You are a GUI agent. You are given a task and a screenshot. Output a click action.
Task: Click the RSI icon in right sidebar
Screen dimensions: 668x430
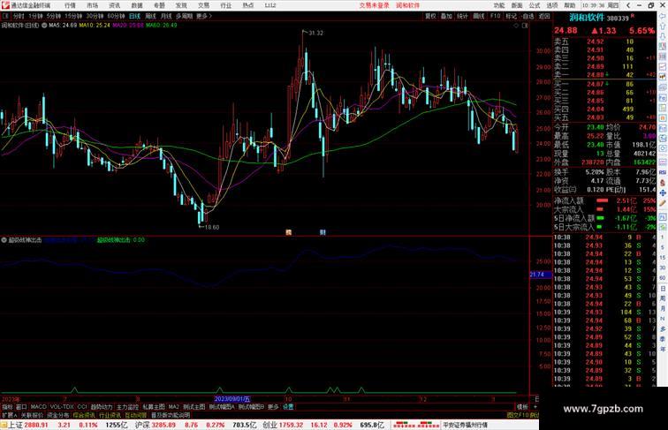[x=663, y=172]
